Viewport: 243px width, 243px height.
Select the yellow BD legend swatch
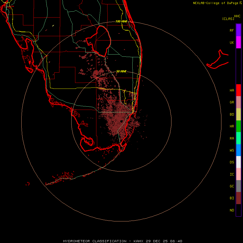coord(238,114)
